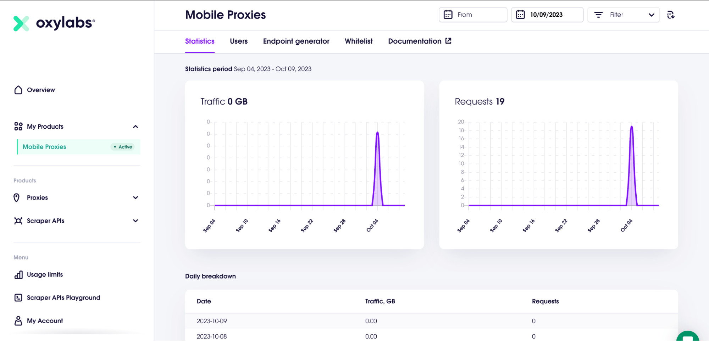The height and width of the screenshot is (341, 709).
Task: Open the Scraper APIs Playground terminal icon
Action: pyautogui.click(x=18, y=298)
